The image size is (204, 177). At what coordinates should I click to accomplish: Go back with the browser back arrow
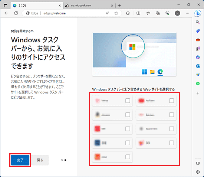6,13
